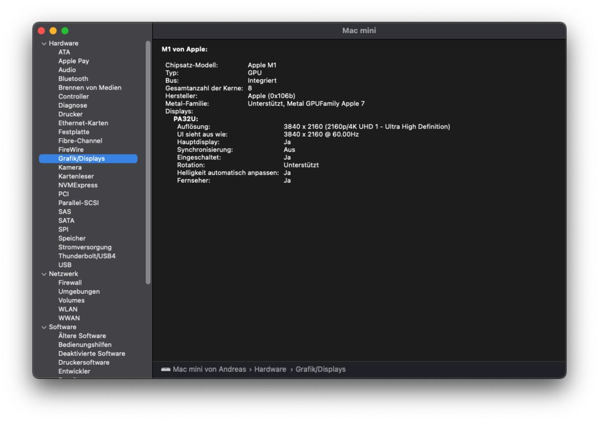Select FireWire in the sidebar
599x422 pixels.
[71, 149]
